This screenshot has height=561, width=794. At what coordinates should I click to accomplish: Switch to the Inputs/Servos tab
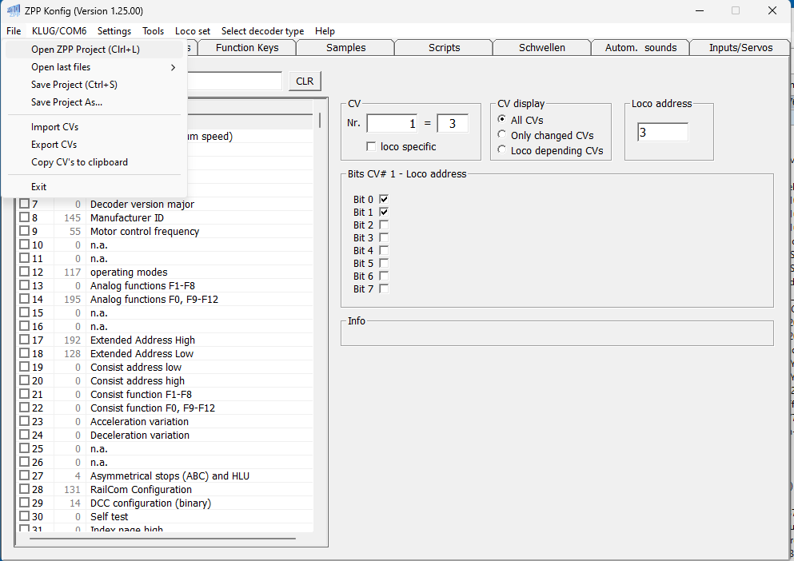pos(740,48)
